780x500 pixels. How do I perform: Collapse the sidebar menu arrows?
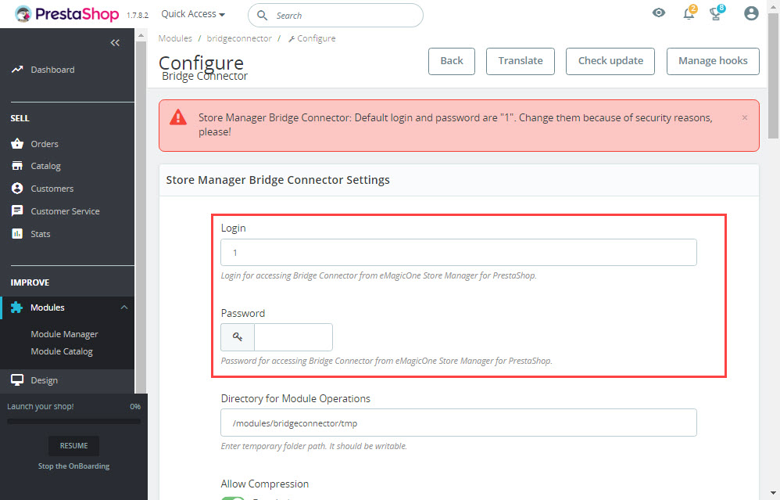point(115,43)
